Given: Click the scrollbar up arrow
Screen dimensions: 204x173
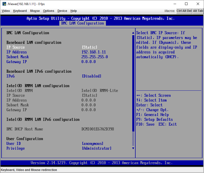Looking at the screenshot, I should click(133, 32).
